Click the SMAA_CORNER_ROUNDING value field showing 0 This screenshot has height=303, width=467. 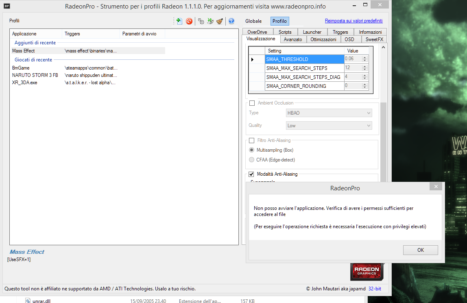point(353,86)
